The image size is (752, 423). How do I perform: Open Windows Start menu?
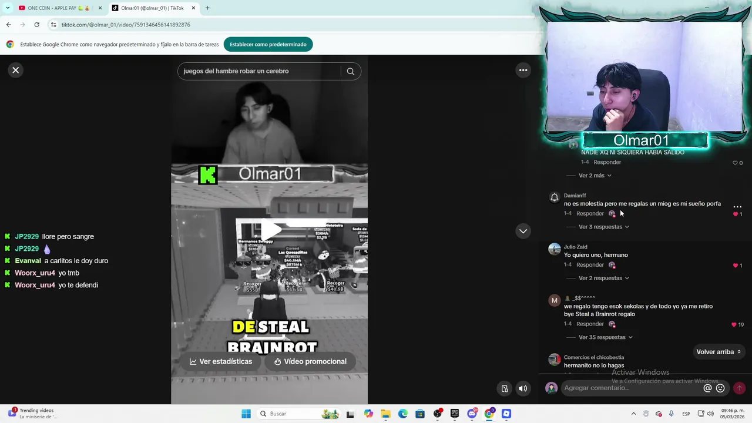(246, 414)
